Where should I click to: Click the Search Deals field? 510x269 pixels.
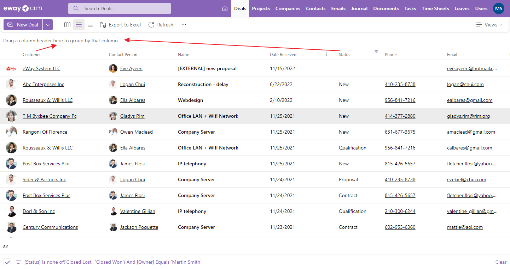click(120, 8)
